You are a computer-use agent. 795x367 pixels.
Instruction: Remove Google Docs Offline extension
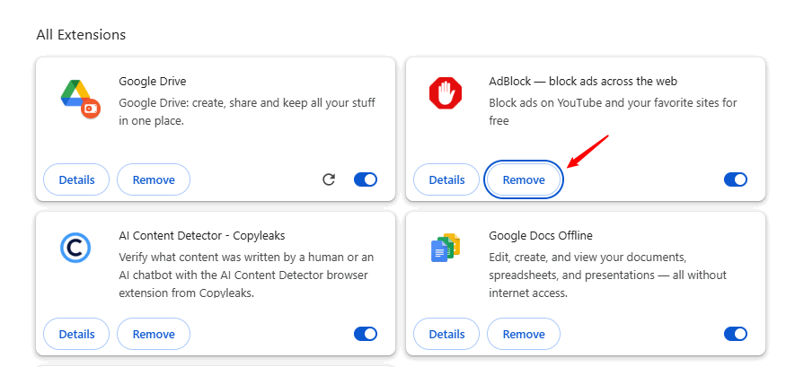[524, 334]
